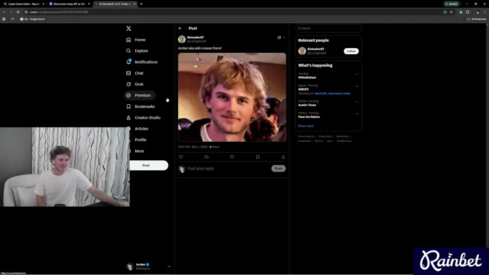Open the Chrome extensions puzzle icon
489x275 pixels.
468,12
